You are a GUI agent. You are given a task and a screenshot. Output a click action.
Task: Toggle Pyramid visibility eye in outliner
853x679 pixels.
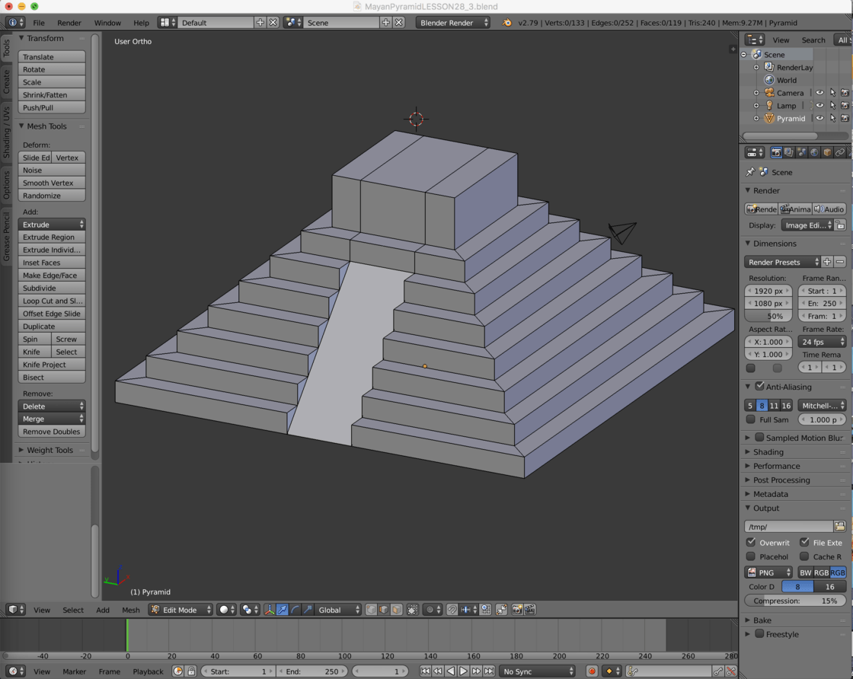819,118
